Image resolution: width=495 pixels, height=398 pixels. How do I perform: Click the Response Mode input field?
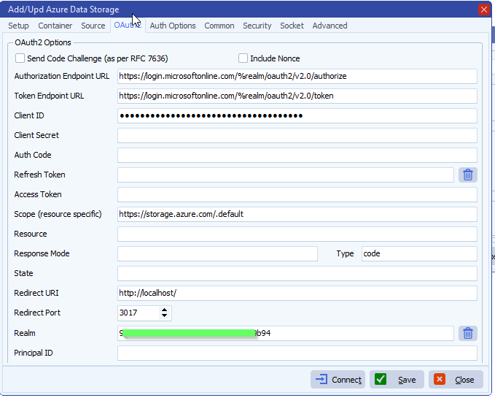pyautogui.click(x=217, y=253)
